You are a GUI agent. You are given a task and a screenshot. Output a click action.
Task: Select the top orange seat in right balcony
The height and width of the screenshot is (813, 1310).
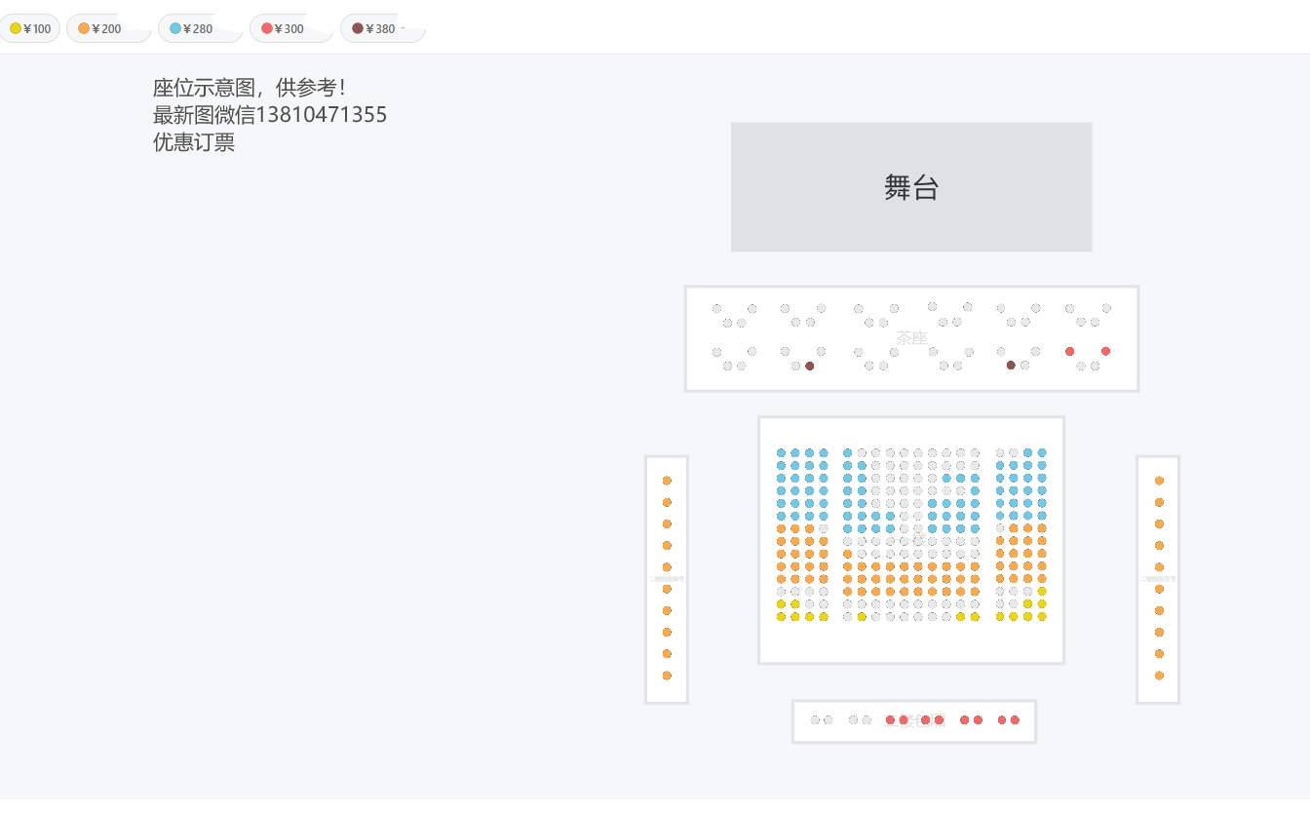point(1160,481)
